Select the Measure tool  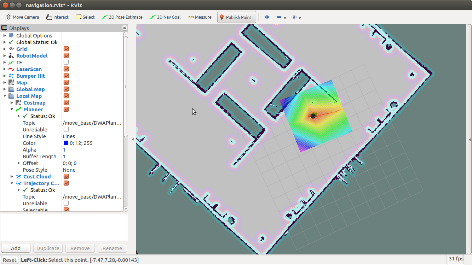200,17
